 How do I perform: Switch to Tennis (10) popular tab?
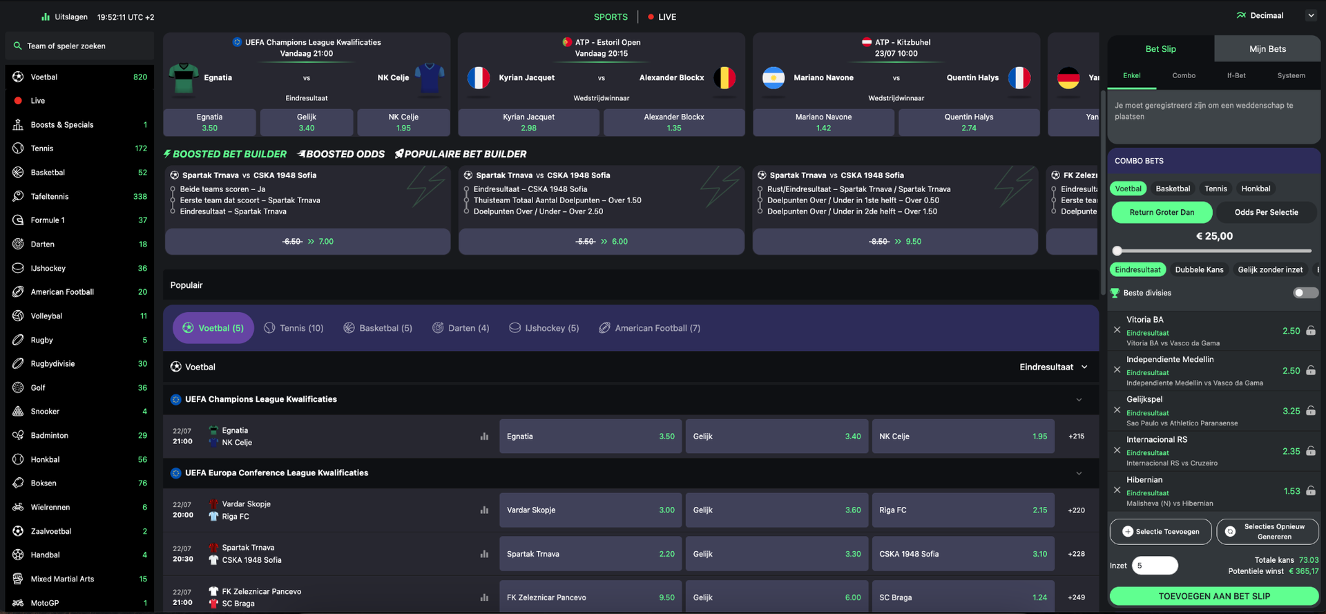[294, 328]
